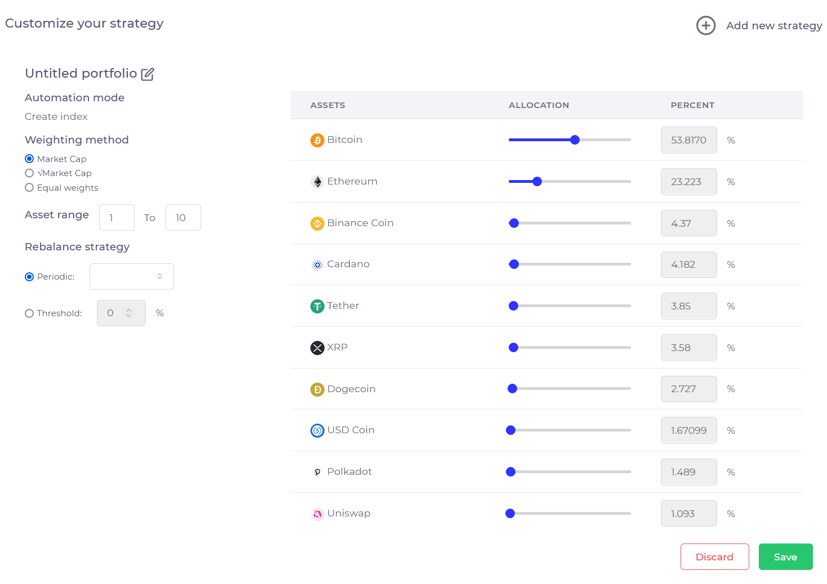Click the XRP coin icon

pyautogui.click(x=317, y=348)
